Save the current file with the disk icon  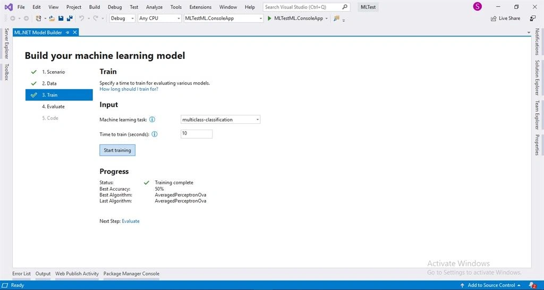click(x=61, y=19)
